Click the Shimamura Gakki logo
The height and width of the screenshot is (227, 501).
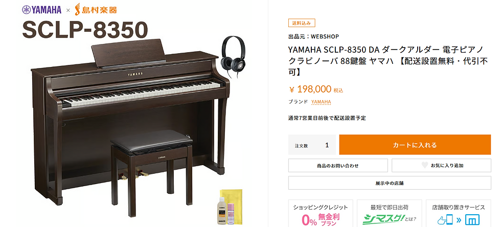pos(96,10)
